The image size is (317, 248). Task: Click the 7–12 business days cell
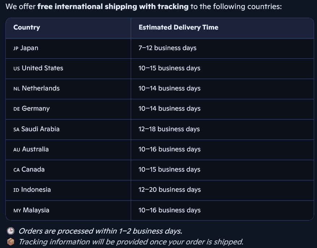[x=168, y=48]
